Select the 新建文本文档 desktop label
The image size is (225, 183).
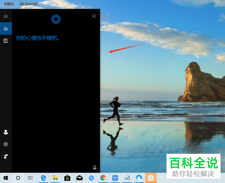tap(29, 4)
